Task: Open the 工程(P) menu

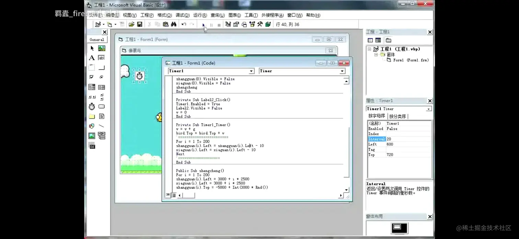Action: coord(147,15)
